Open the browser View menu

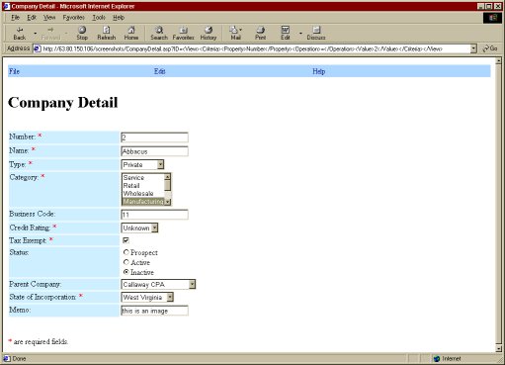click(49, 18)
